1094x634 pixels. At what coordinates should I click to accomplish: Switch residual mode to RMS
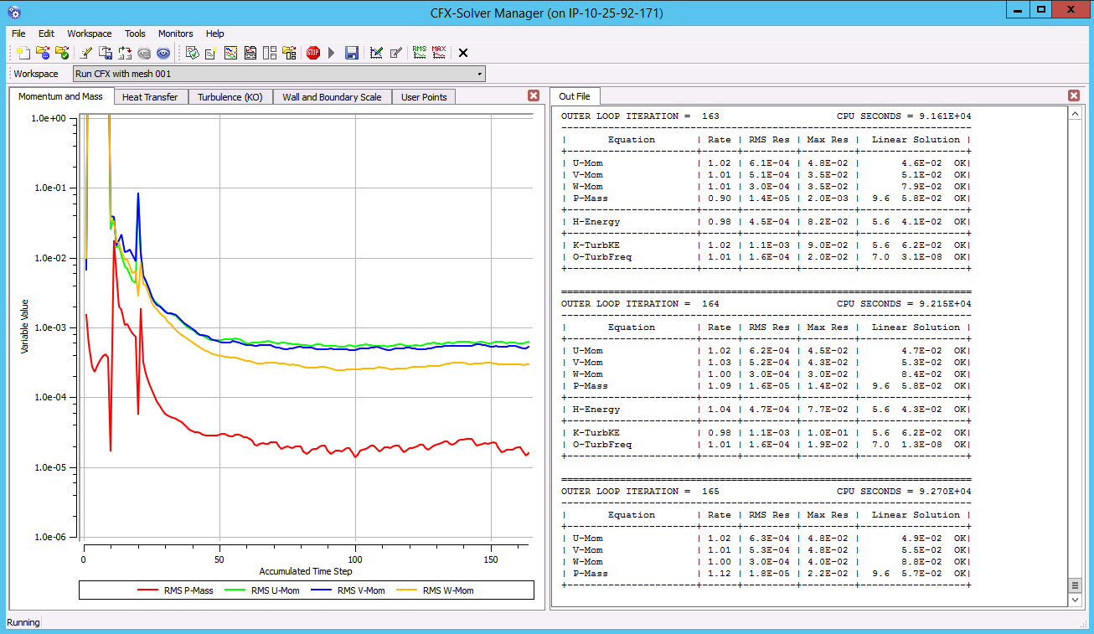click(x=420, y=53)
